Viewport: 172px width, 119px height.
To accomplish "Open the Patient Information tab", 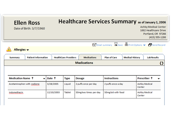I will (x=37, y=57).
